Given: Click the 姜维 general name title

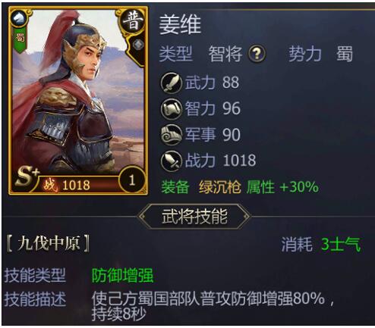Looking at the screenshot, I should (x=180, y=24).
